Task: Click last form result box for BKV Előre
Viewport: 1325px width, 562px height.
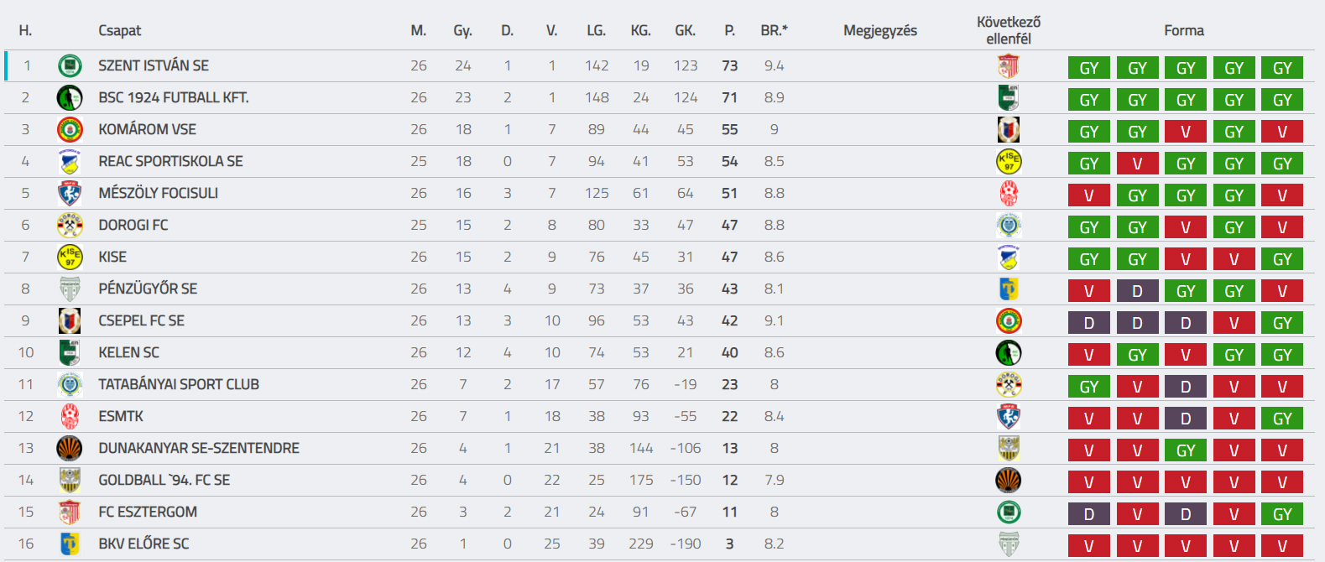Action: pos(1282,546)
